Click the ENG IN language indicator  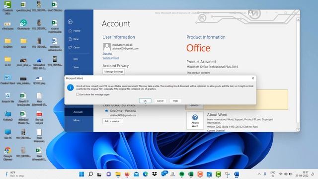tap(273, 174)
